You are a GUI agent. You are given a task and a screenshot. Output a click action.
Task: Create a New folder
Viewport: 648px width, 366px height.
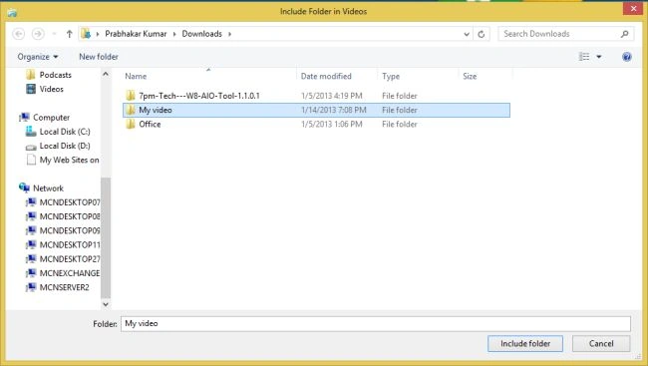[99, 57]
